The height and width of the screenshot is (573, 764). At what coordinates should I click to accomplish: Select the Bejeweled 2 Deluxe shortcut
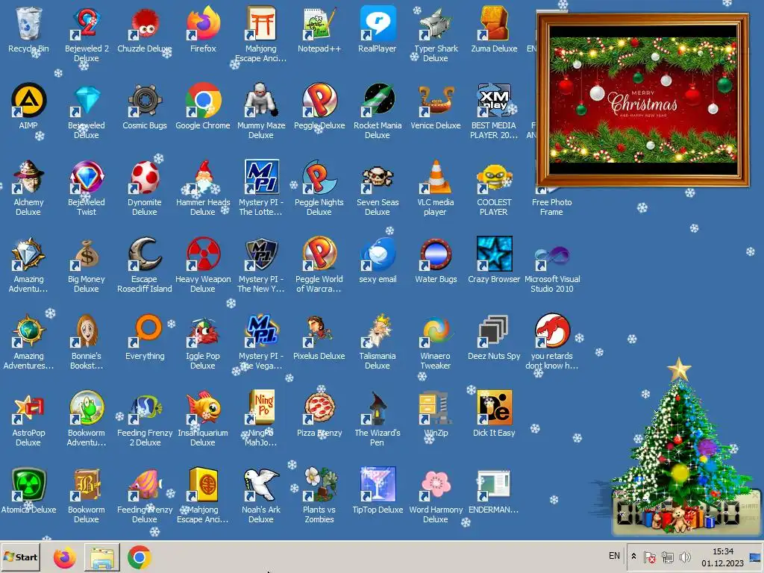click(x=87, y=23)
